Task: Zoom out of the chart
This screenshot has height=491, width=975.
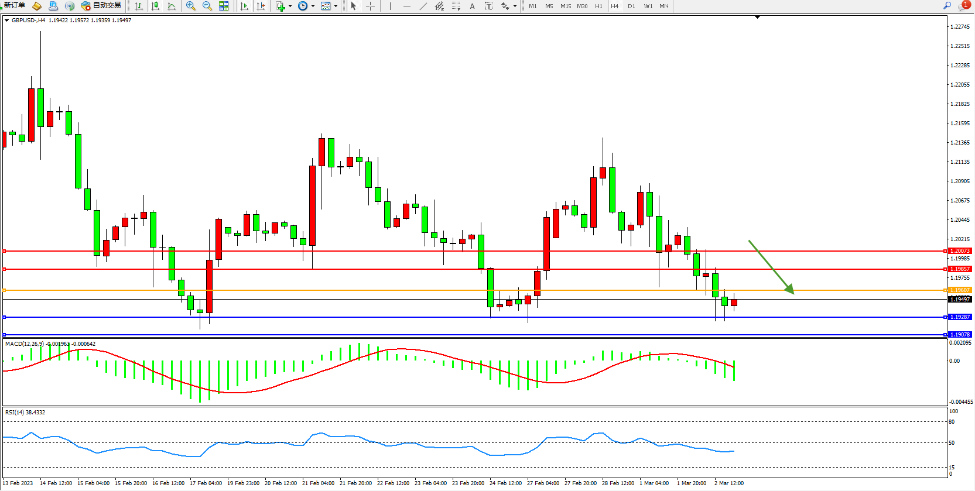Action: coord(207,6)
